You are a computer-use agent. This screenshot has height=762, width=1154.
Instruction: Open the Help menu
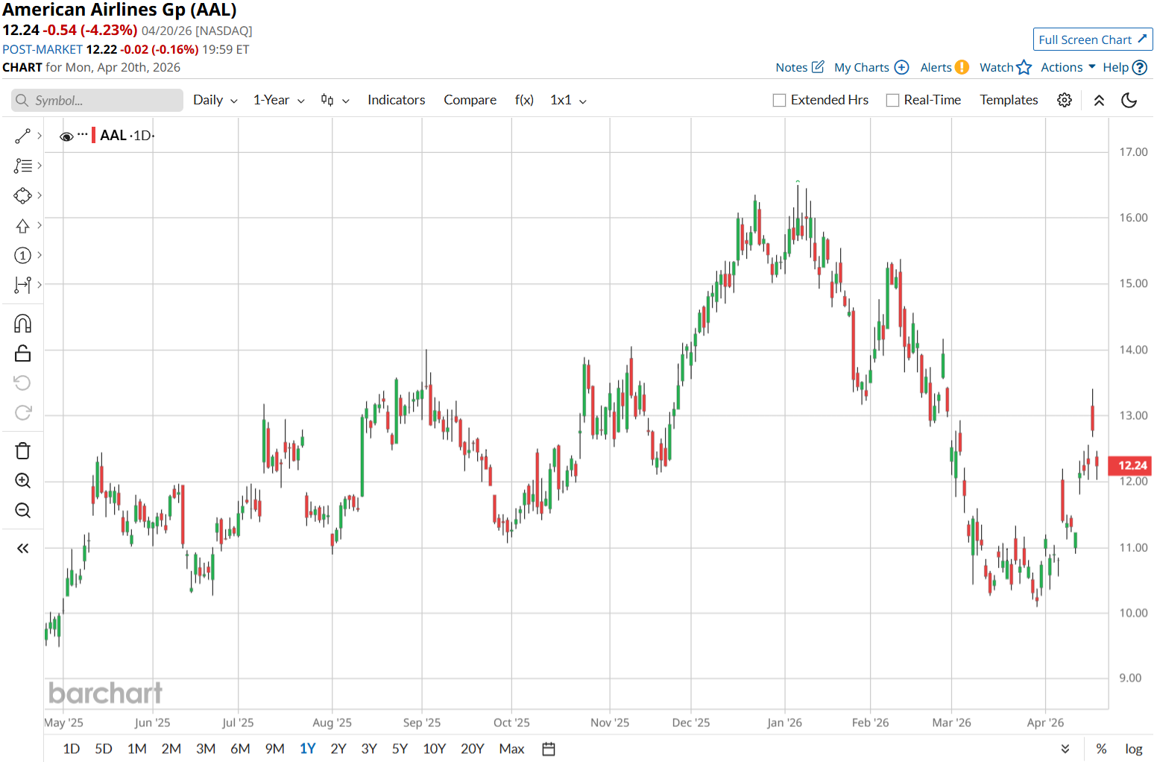pos(1125,67)
